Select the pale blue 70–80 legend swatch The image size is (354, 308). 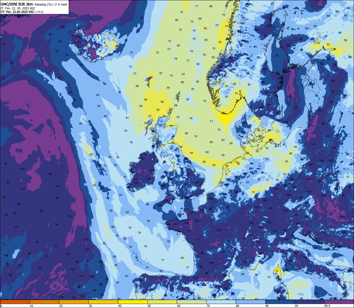tap(221, 302)
